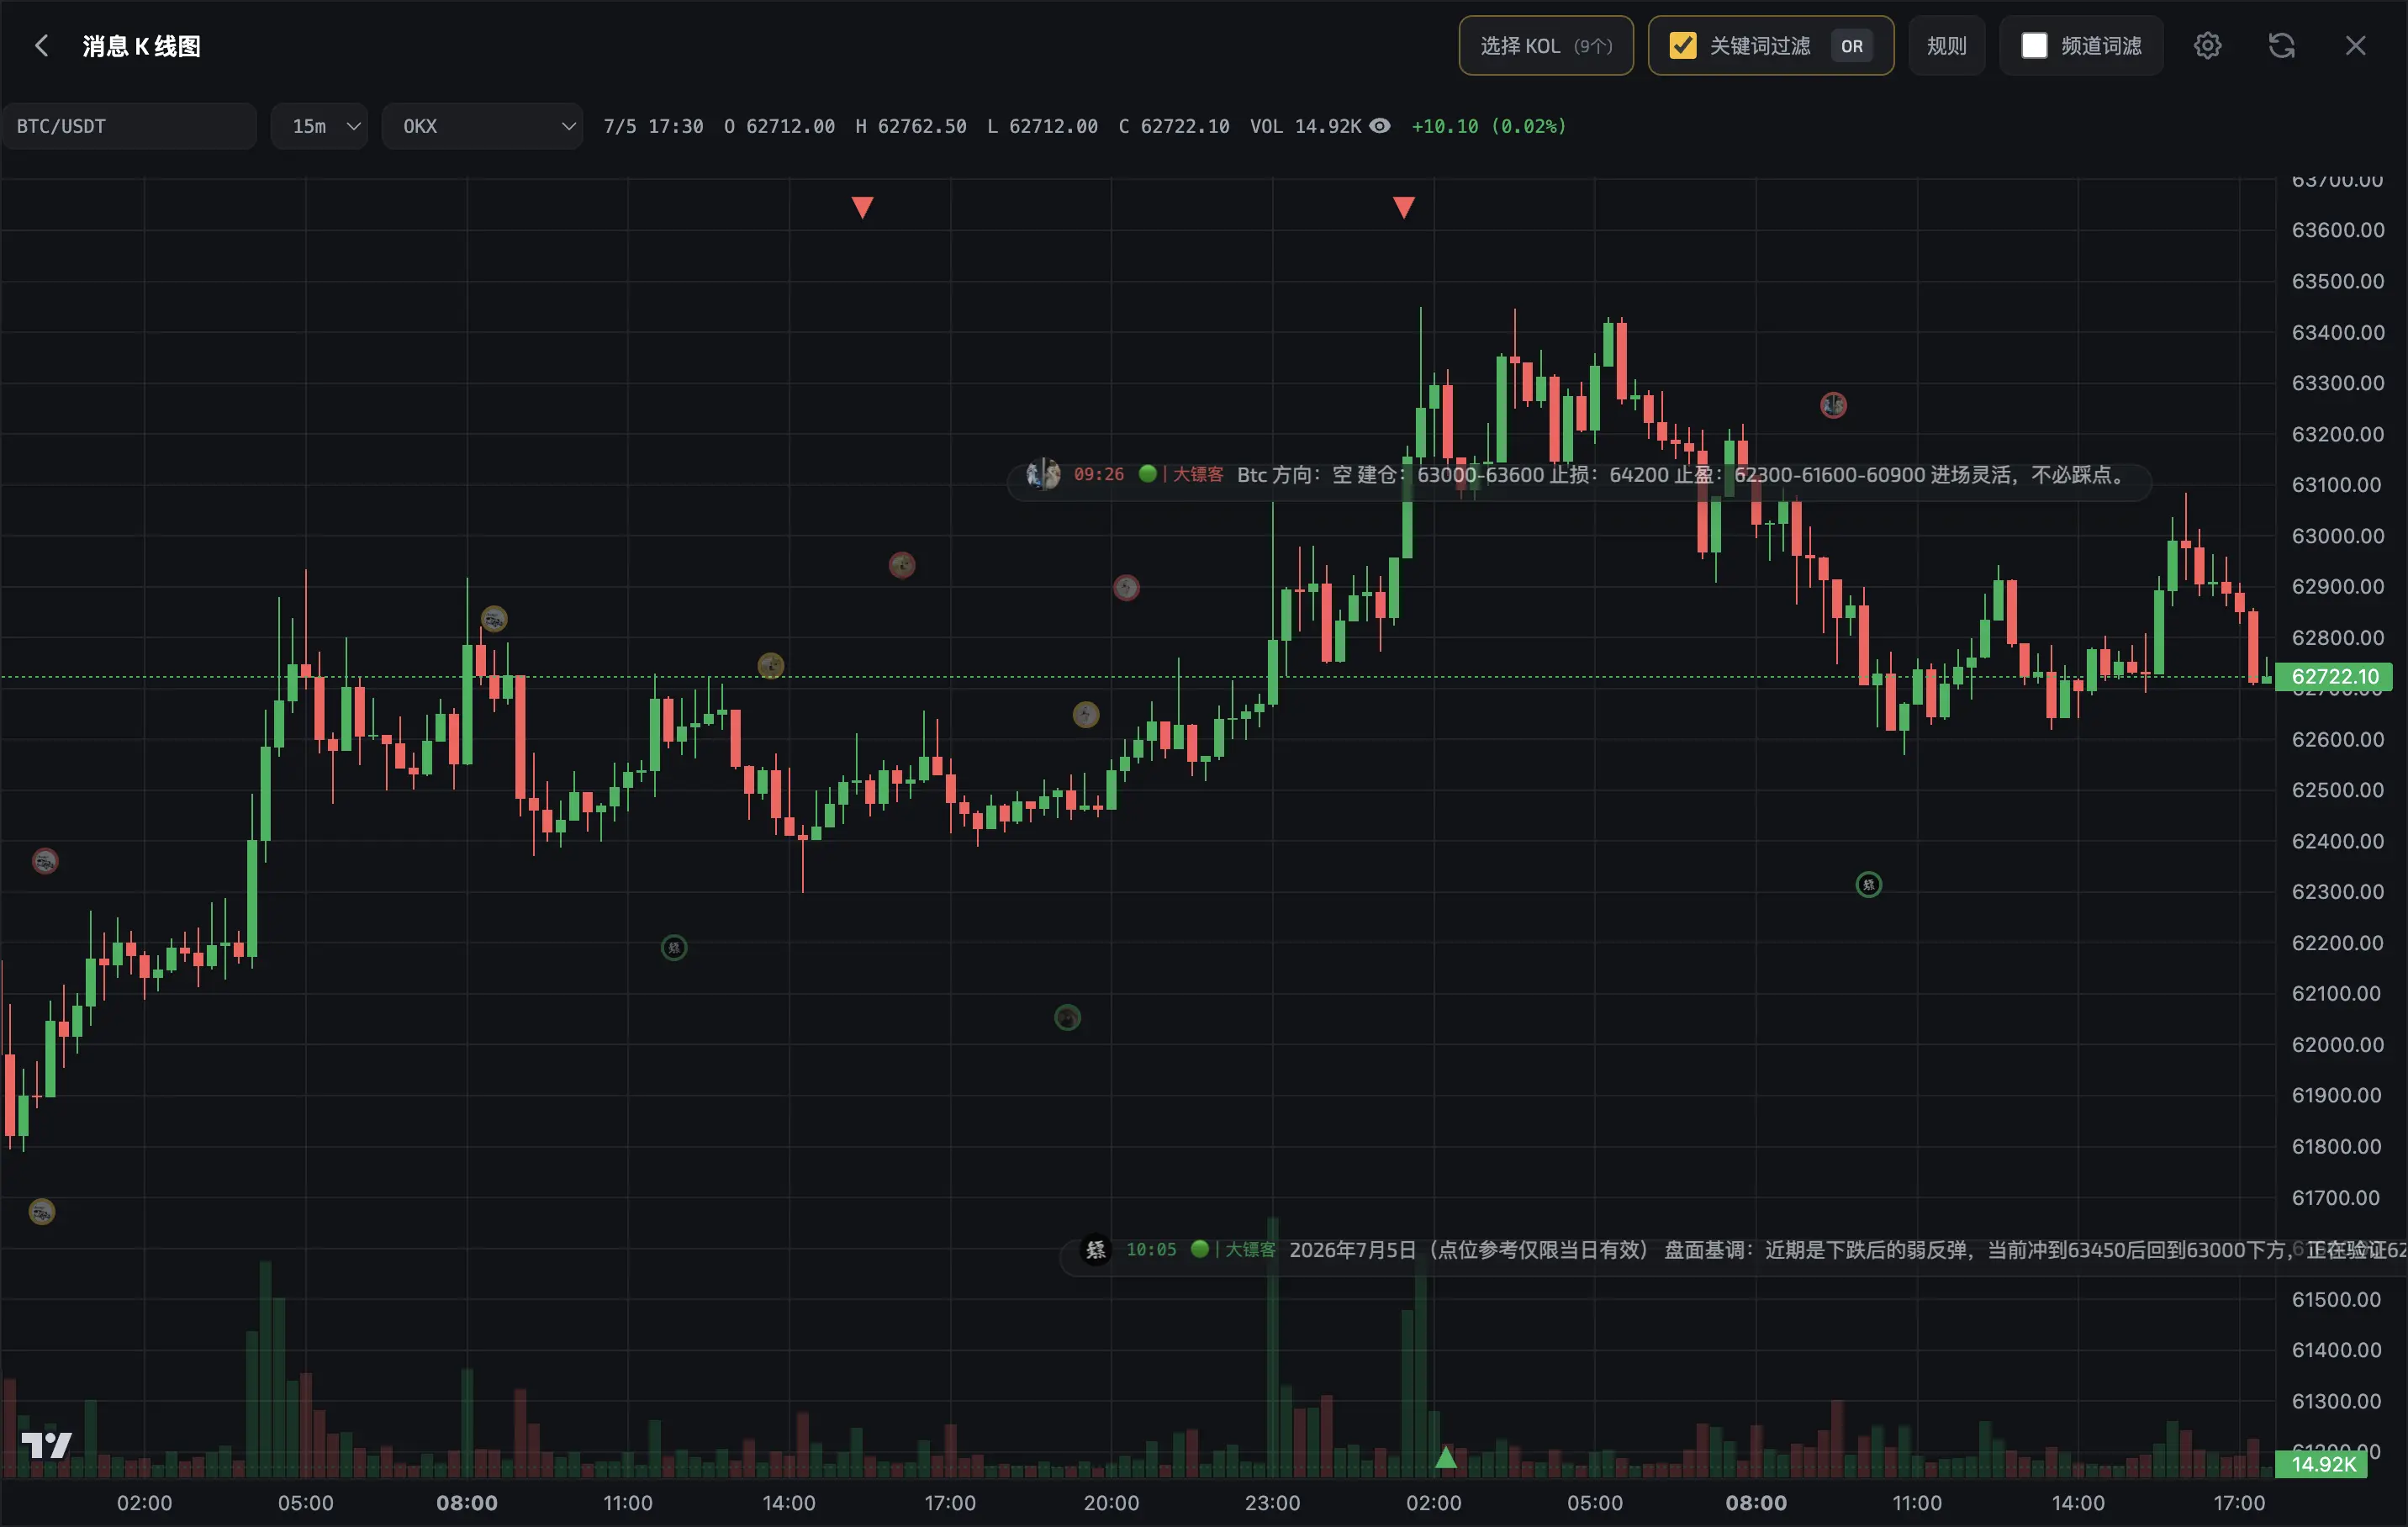Tick the 频道词滤 checkbox
Image resolution: width=2408 pixels, height=1527 pixels.
[2034, 46]
